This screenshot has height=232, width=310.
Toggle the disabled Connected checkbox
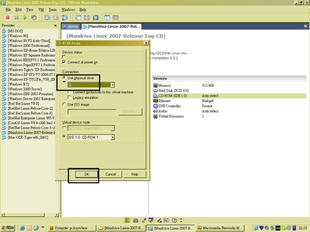[x=64, y=57]
